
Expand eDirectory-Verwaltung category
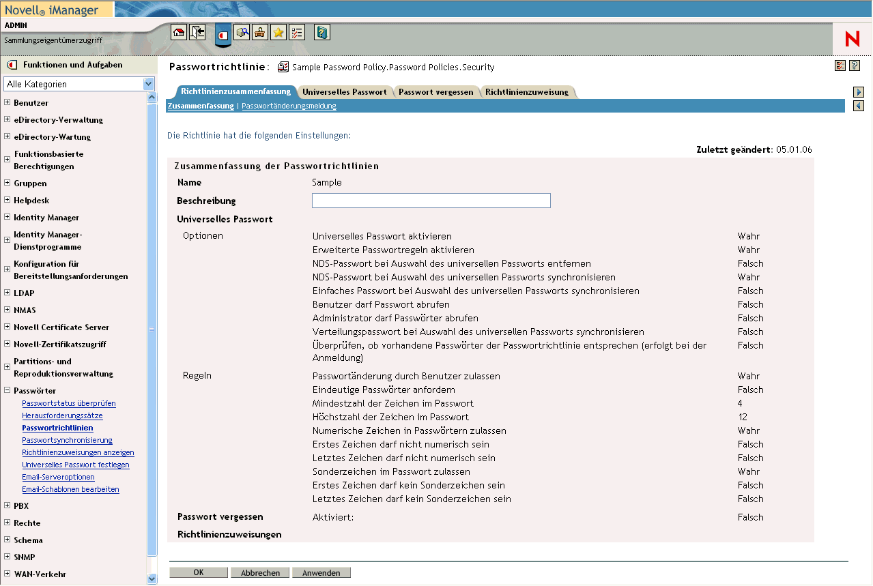pyautogui.click(x=7, y=120)
